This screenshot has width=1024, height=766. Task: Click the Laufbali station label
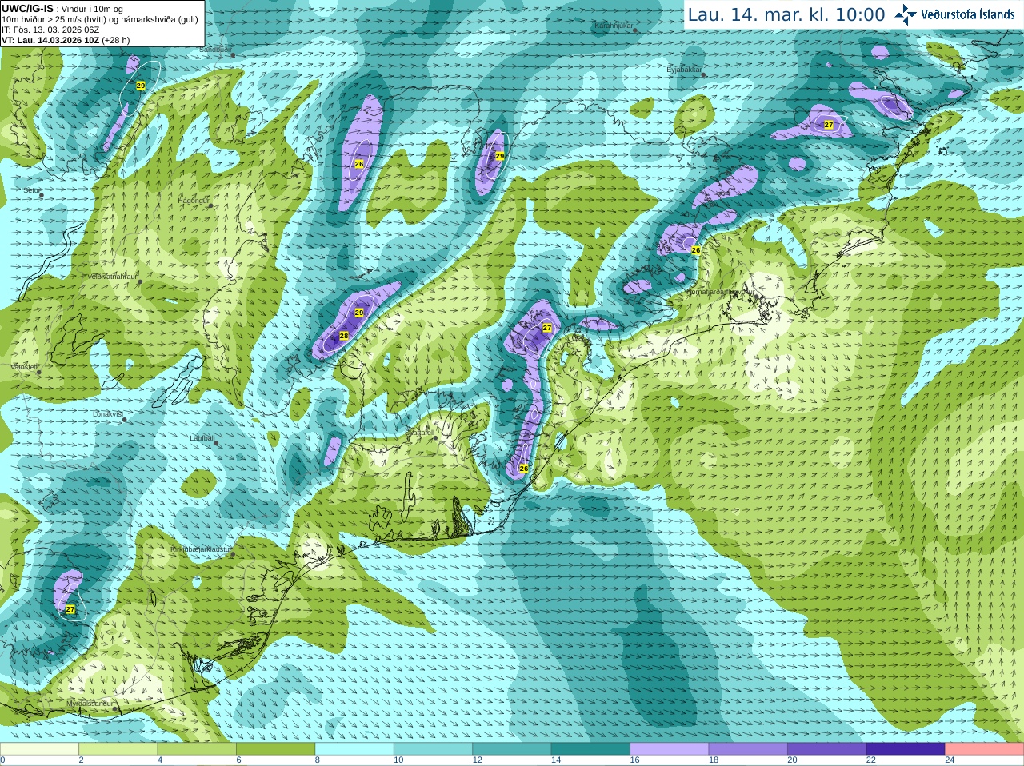202,438
